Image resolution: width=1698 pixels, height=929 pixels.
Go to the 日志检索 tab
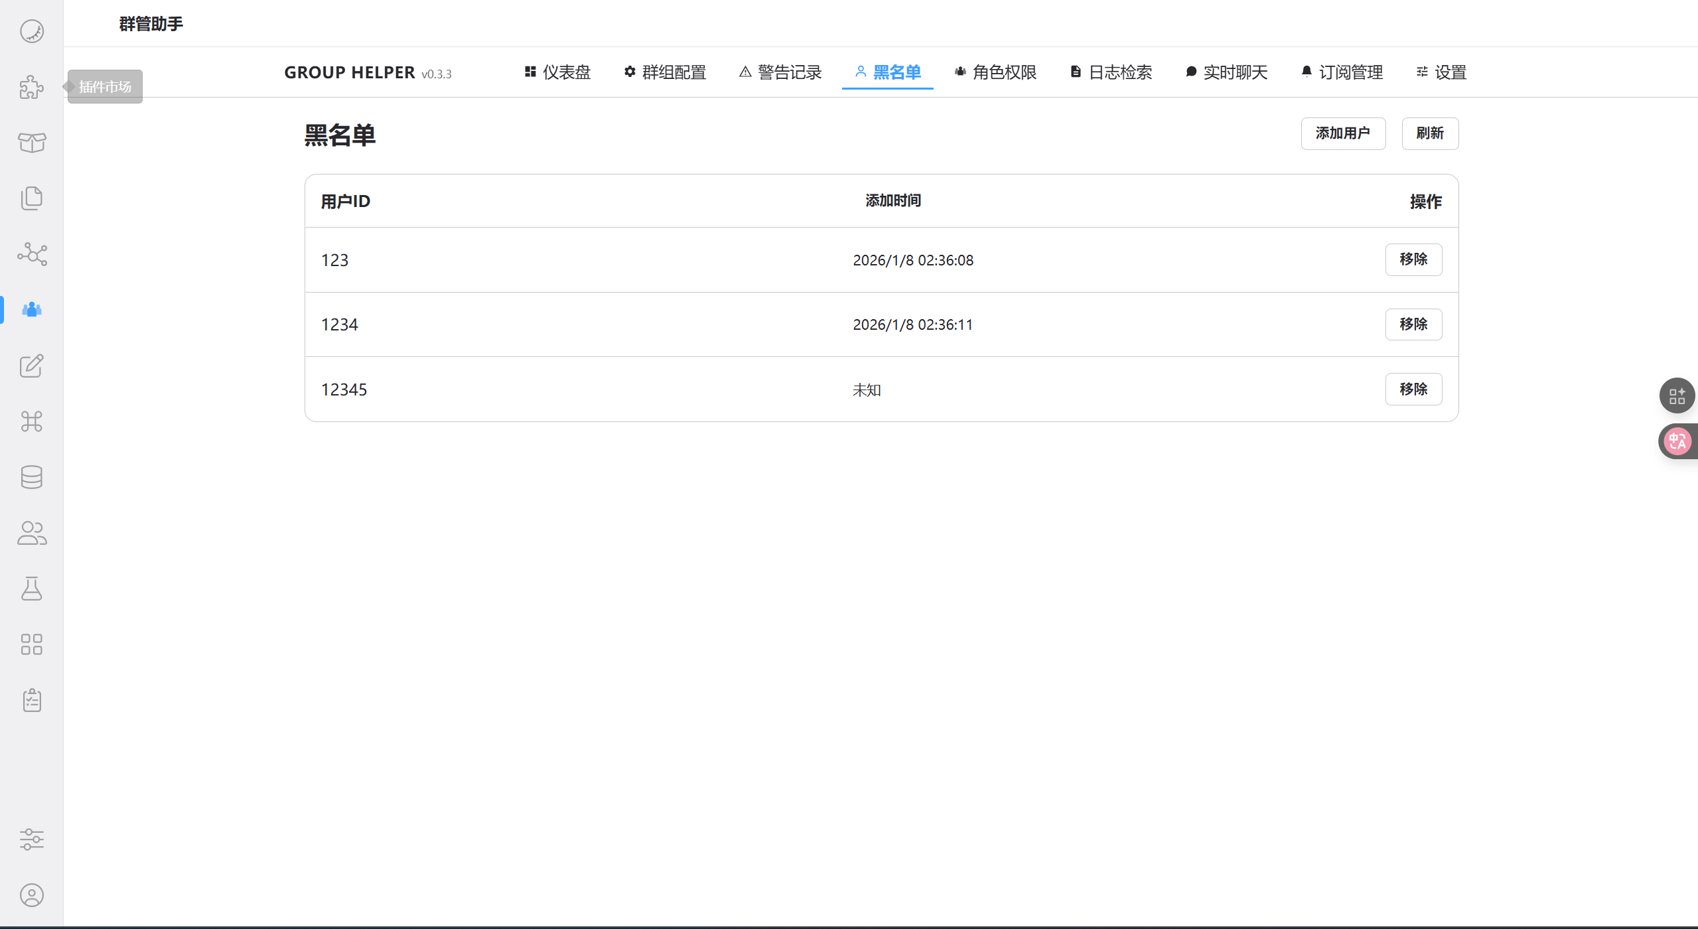click(x=1111, y=72)
